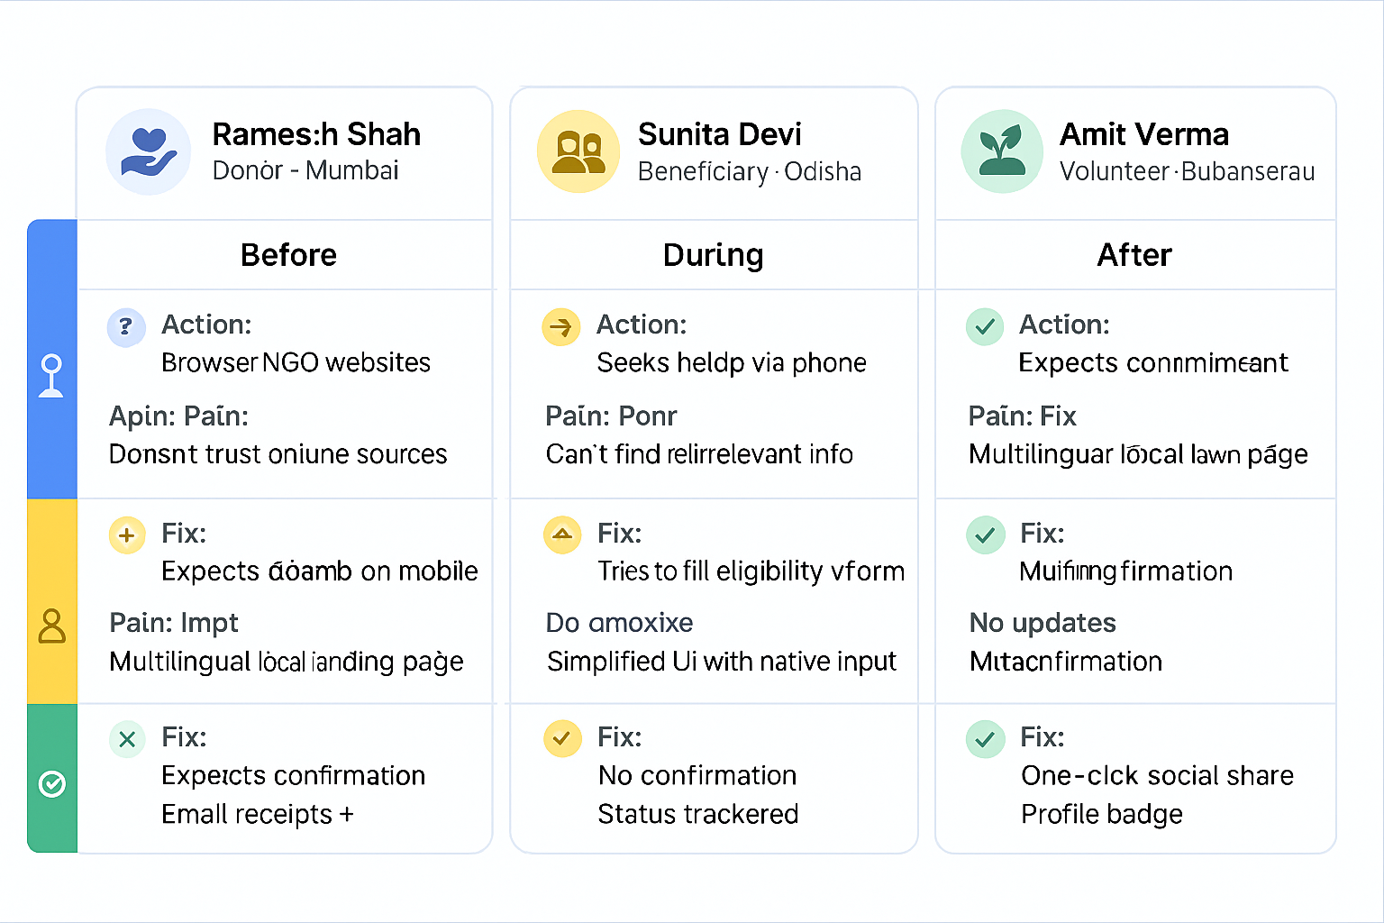This screenshot has width=1384, height=923.
Task: Click Ramesh Shah's donor heart-hand avatar
Action: pyautogui.click(x=149, y=151)
